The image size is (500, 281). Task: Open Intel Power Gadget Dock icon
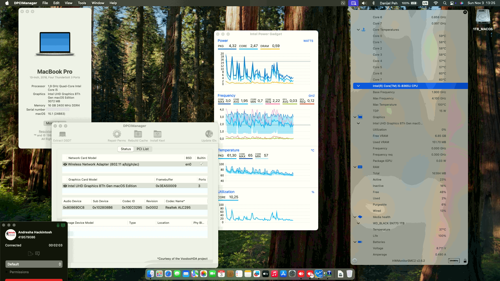click(x=319, y=274)
